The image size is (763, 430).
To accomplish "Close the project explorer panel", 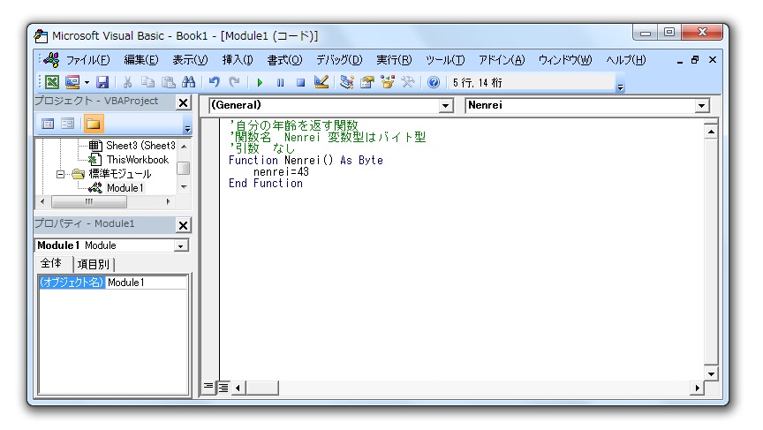I will (x=183, y=102).
